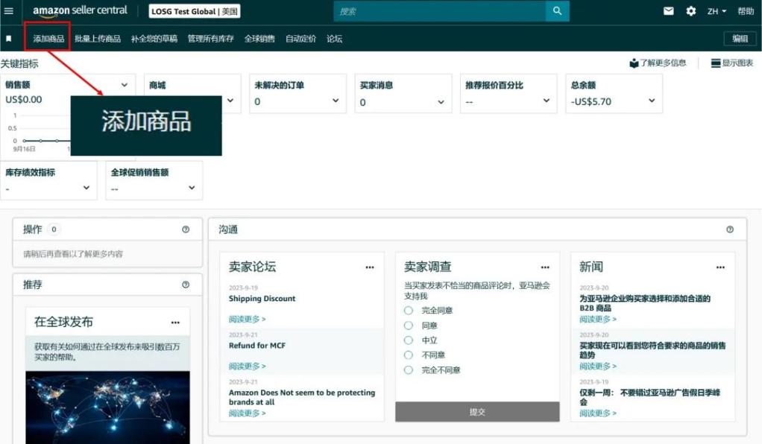Expand the 总余额 balance card
This screenshot has height=444, width=762.
point(652,101)
